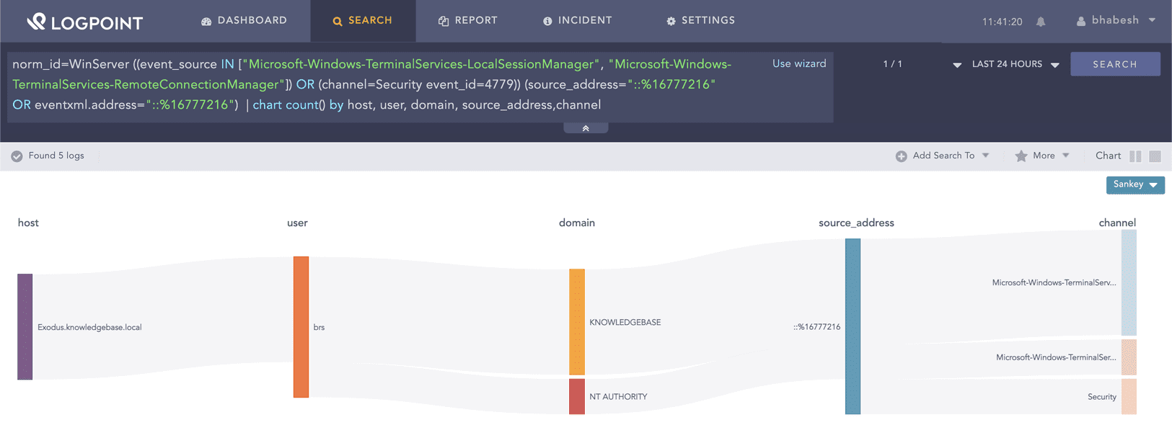The width and height of the screenshot is (1172, 425).
Task: Click the Settings gear icon
Action: (671, 22)
